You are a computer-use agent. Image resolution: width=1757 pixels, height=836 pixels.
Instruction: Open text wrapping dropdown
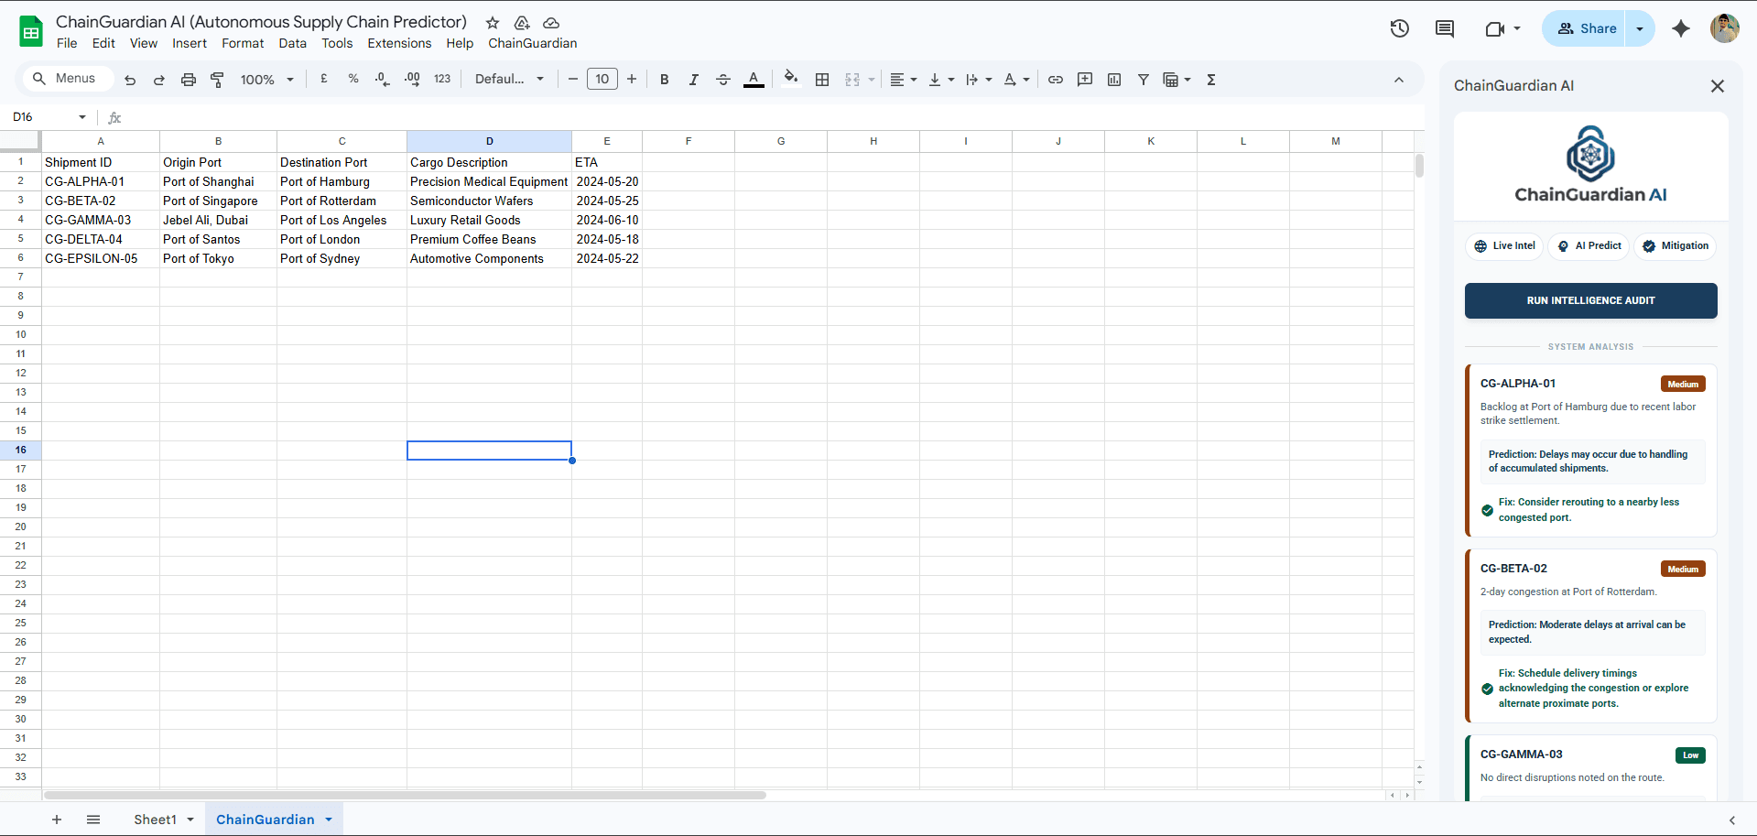tap(979, 80)
